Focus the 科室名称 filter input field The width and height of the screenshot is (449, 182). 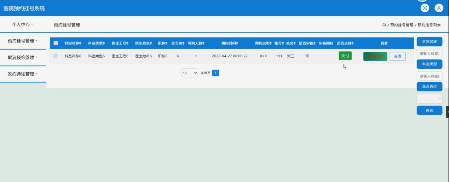point(430,54)
